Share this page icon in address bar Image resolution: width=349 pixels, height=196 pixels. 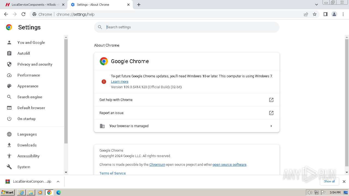pyautogui.click(x=306, y=14)
